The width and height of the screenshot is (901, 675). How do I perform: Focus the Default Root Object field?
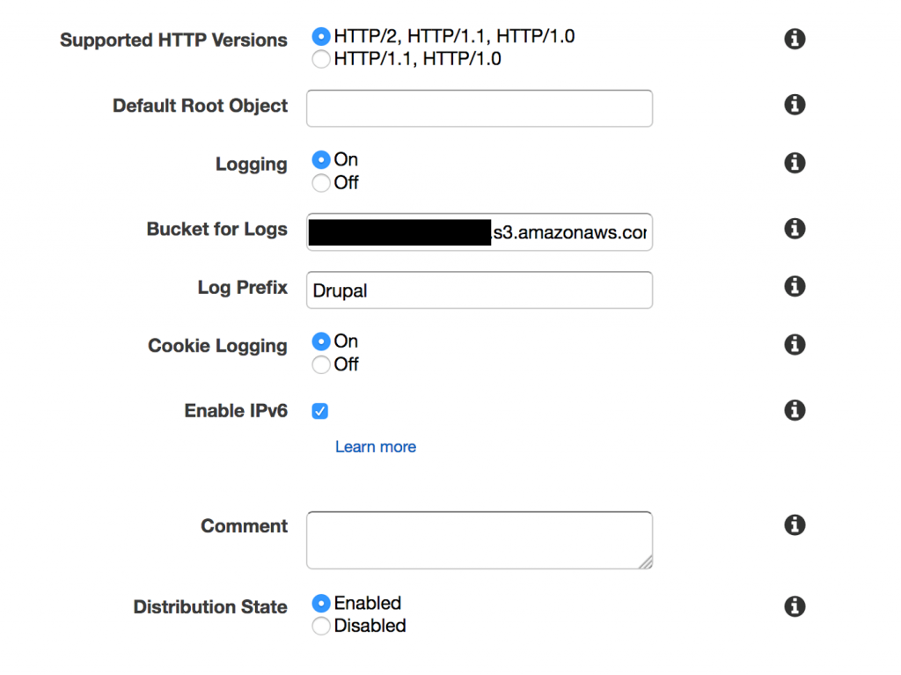[480, 108]
